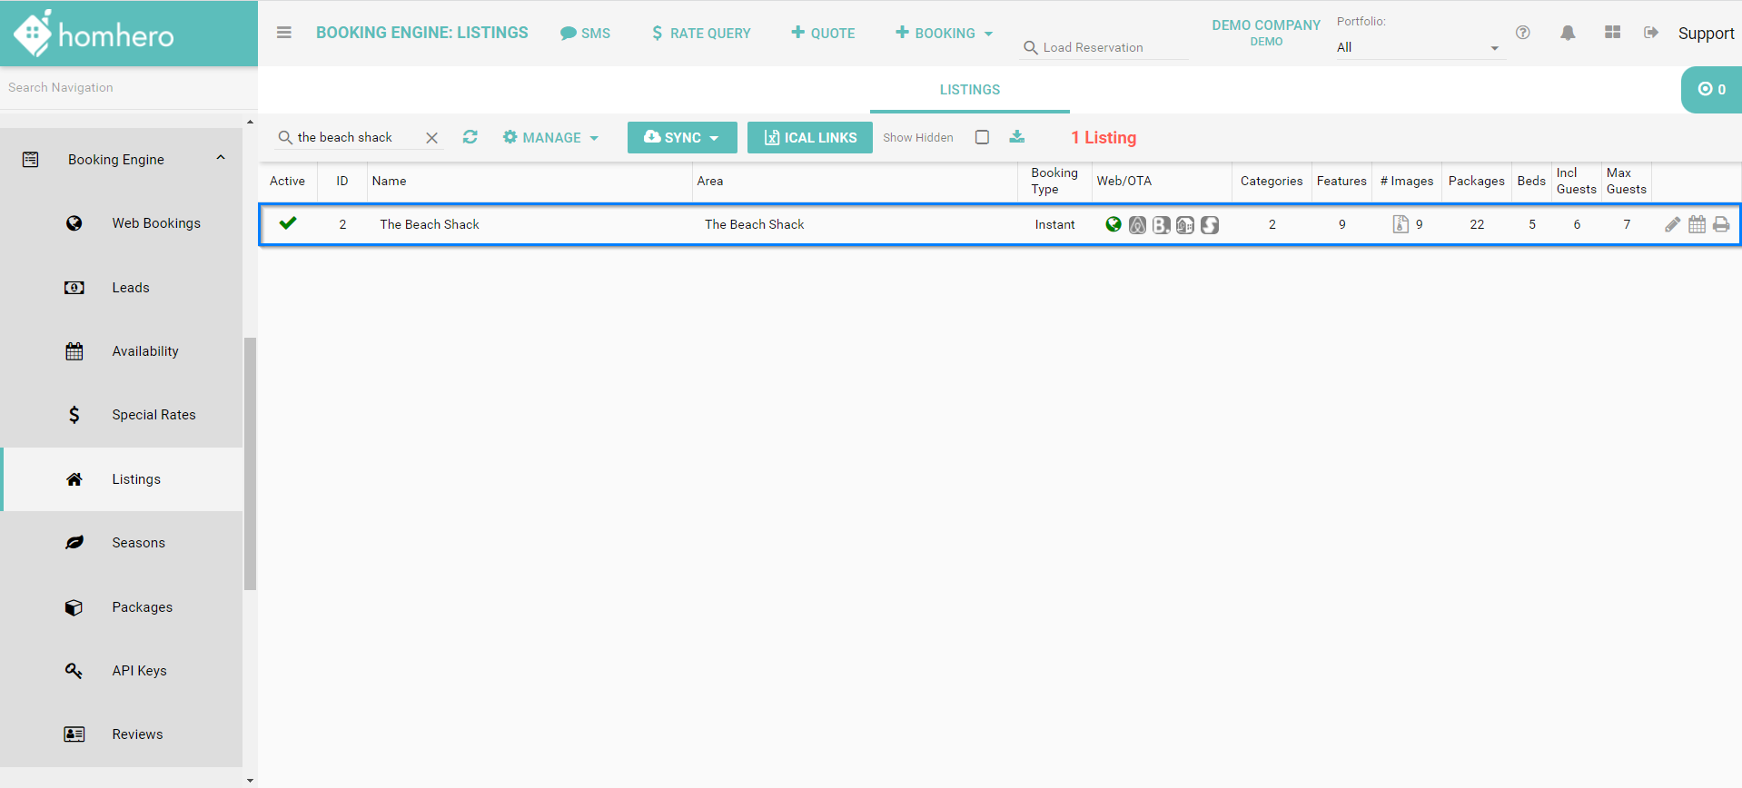1742x788 pixels.
Task: Click the ICAL LINKS button
Action: pyautogui.click(x=809, y=137)
